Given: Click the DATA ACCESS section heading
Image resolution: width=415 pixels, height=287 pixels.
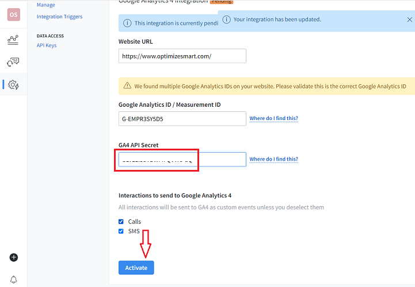Looking at the screenshot, I should point(50,36).
